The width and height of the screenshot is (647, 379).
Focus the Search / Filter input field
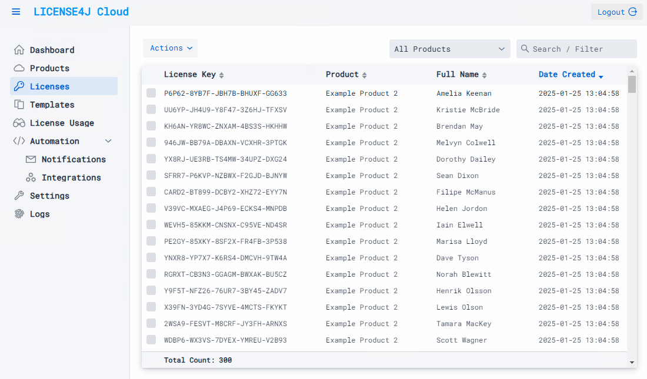(x=581, y=49)
